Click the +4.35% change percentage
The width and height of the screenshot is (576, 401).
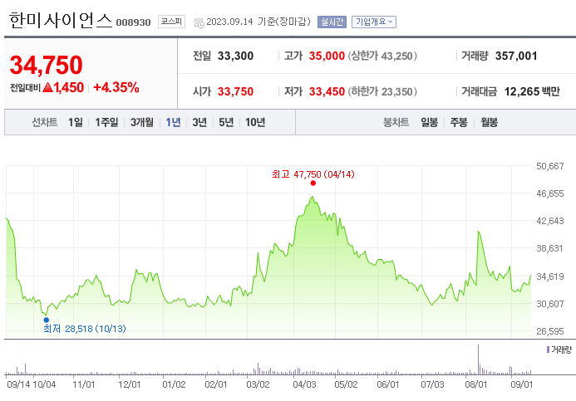[x=116, y=87]
